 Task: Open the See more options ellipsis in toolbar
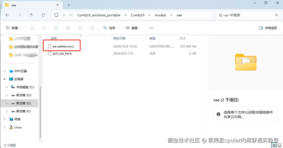(x=151, y=28)
